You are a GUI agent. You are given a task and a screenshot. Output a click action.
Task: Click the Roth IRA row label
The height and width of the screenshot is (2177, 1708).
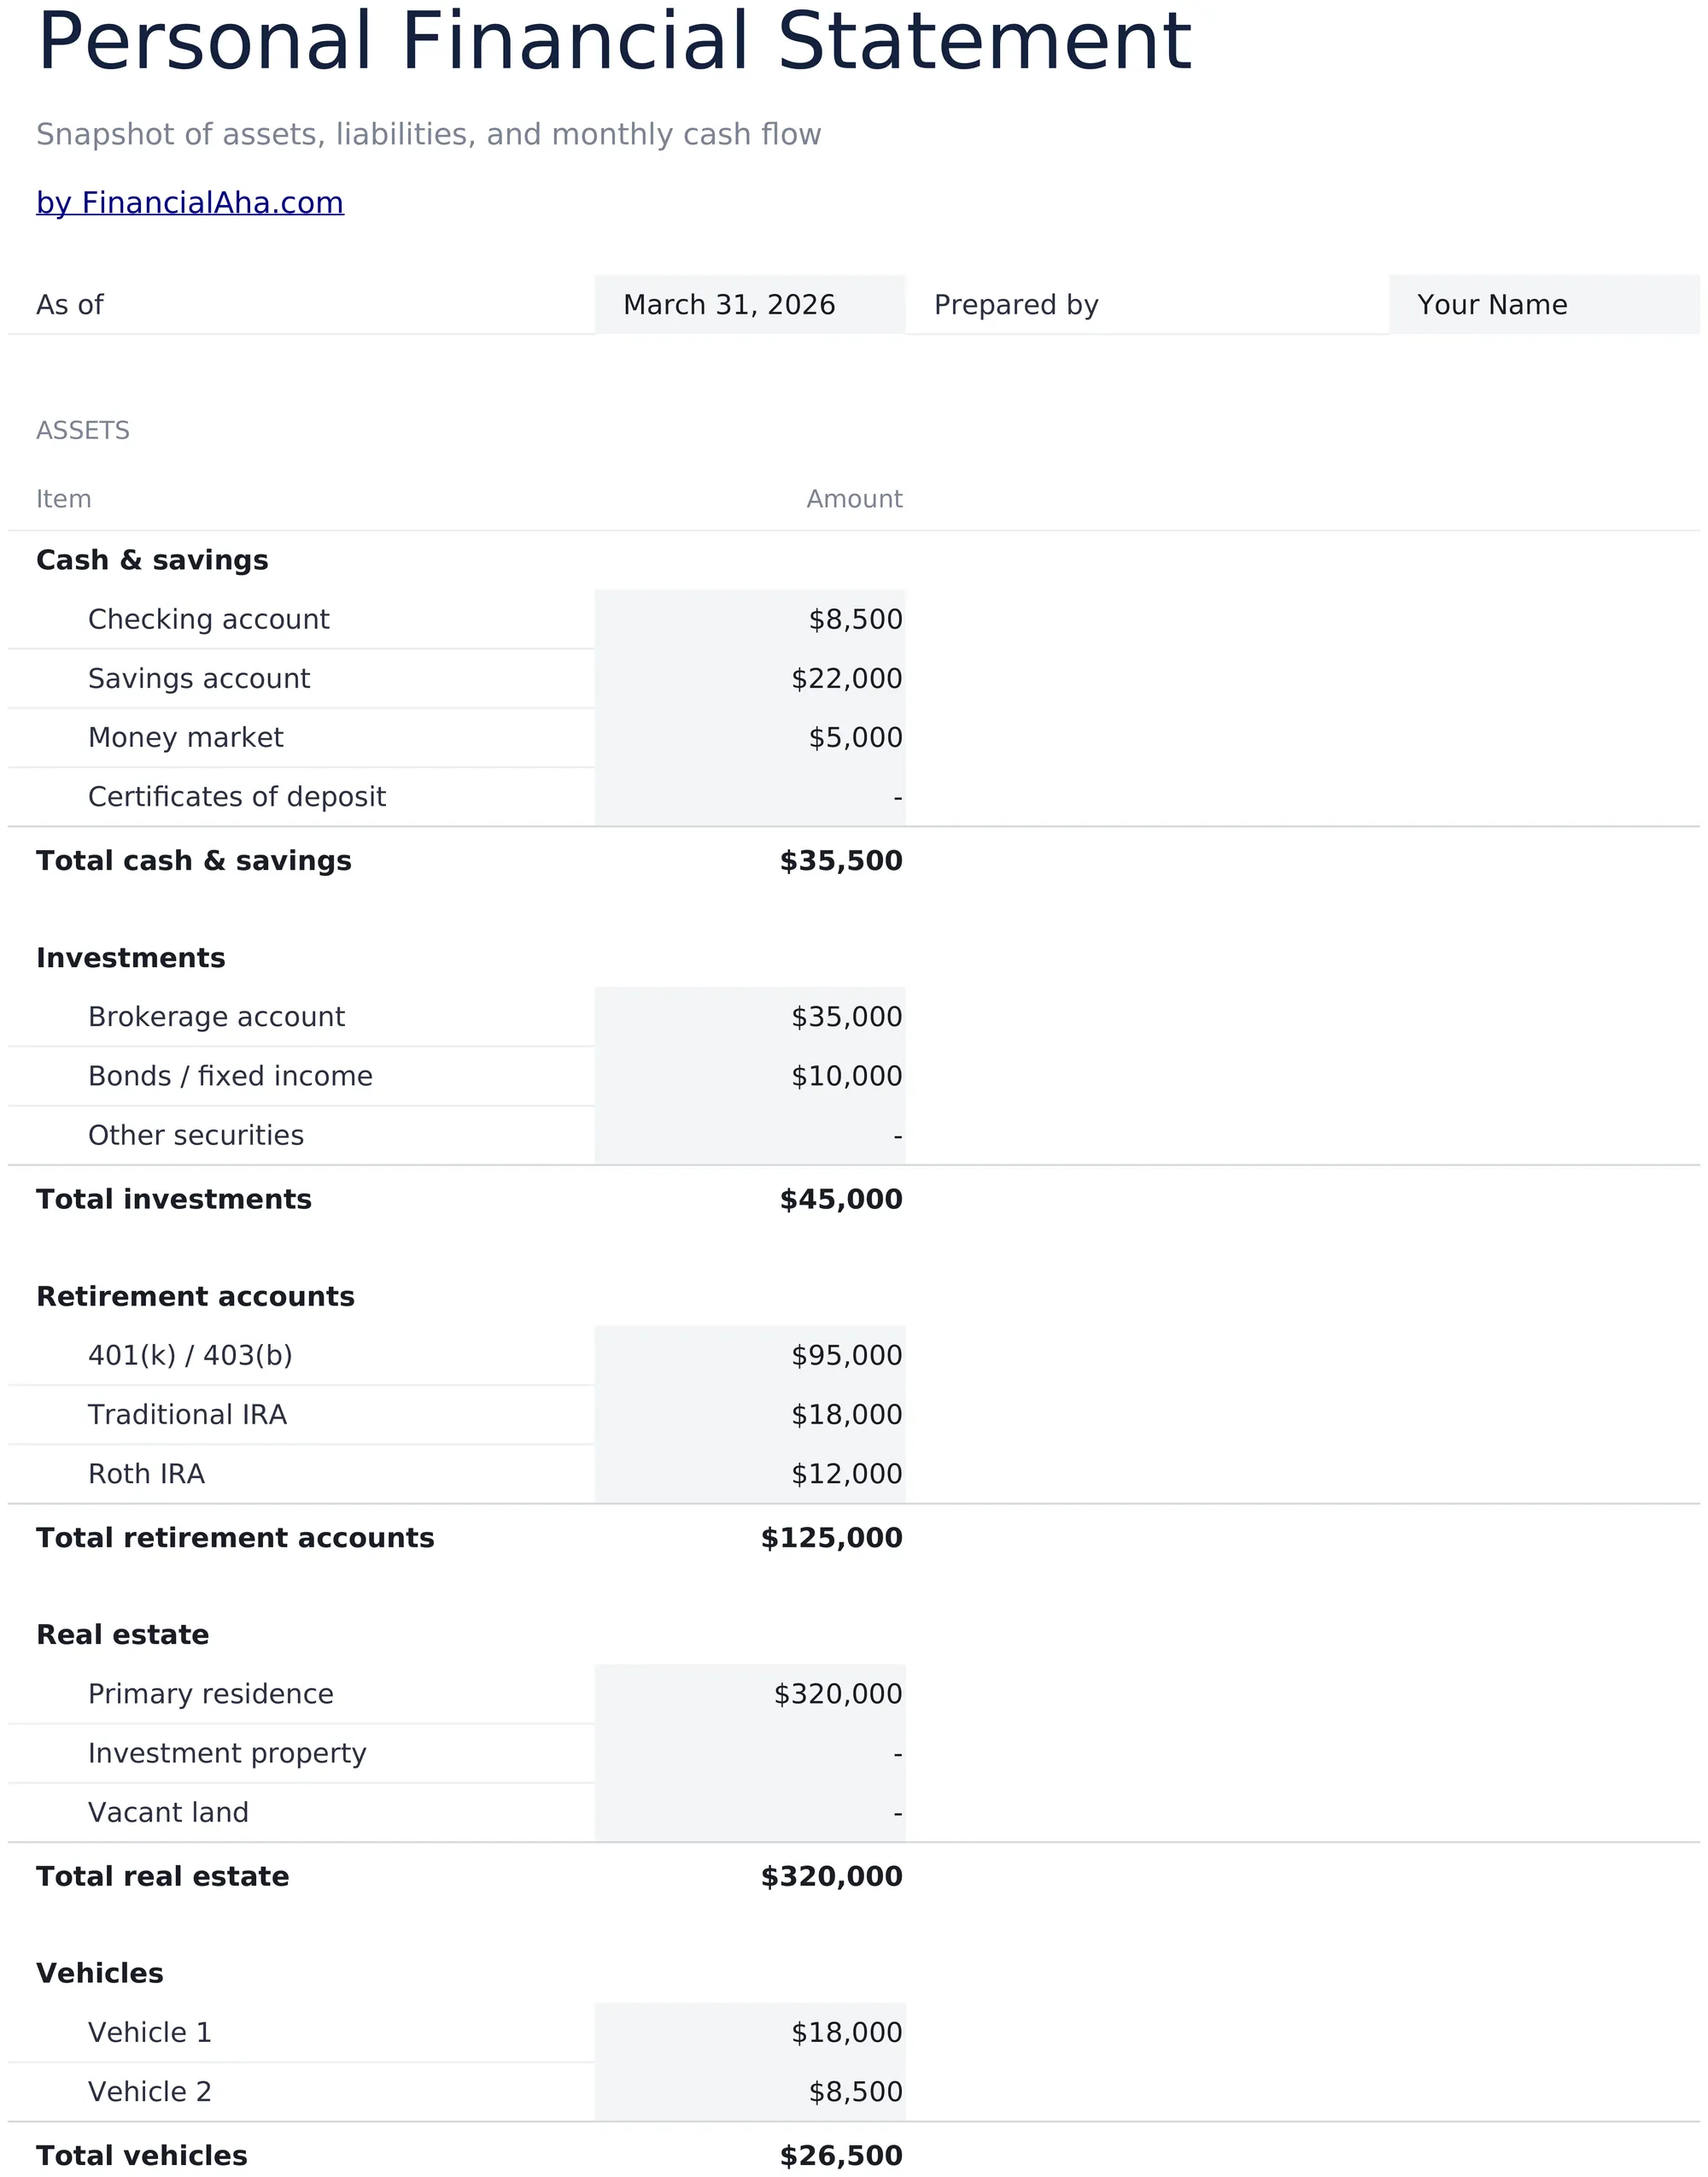(x=146, y=1474)
